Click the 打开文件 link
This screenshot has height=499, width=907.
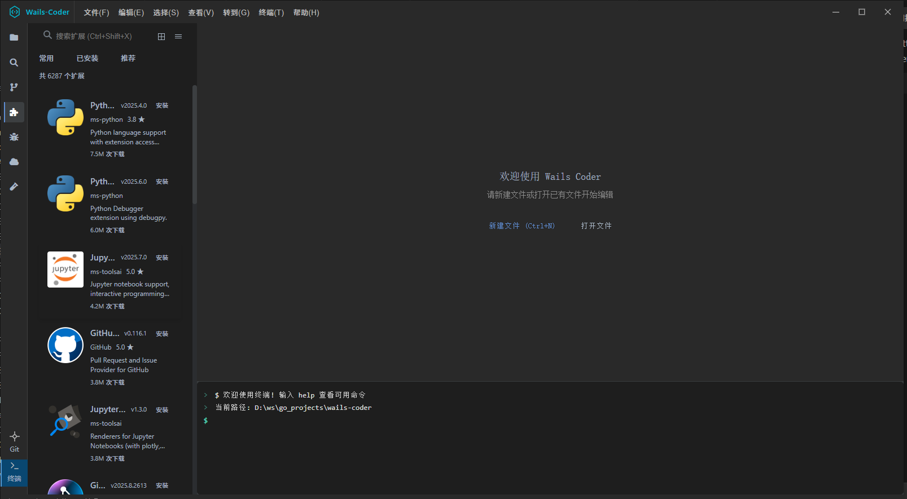[x=597, y=226]
